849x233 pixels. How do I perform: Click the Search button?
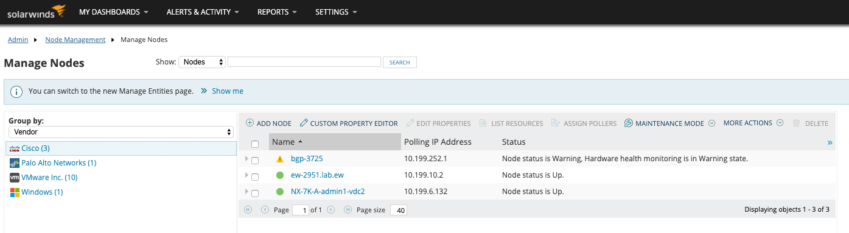400,62
